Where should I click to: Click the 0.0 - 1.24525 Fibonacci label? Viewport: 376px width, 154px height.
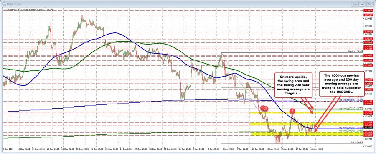(357, 142)
